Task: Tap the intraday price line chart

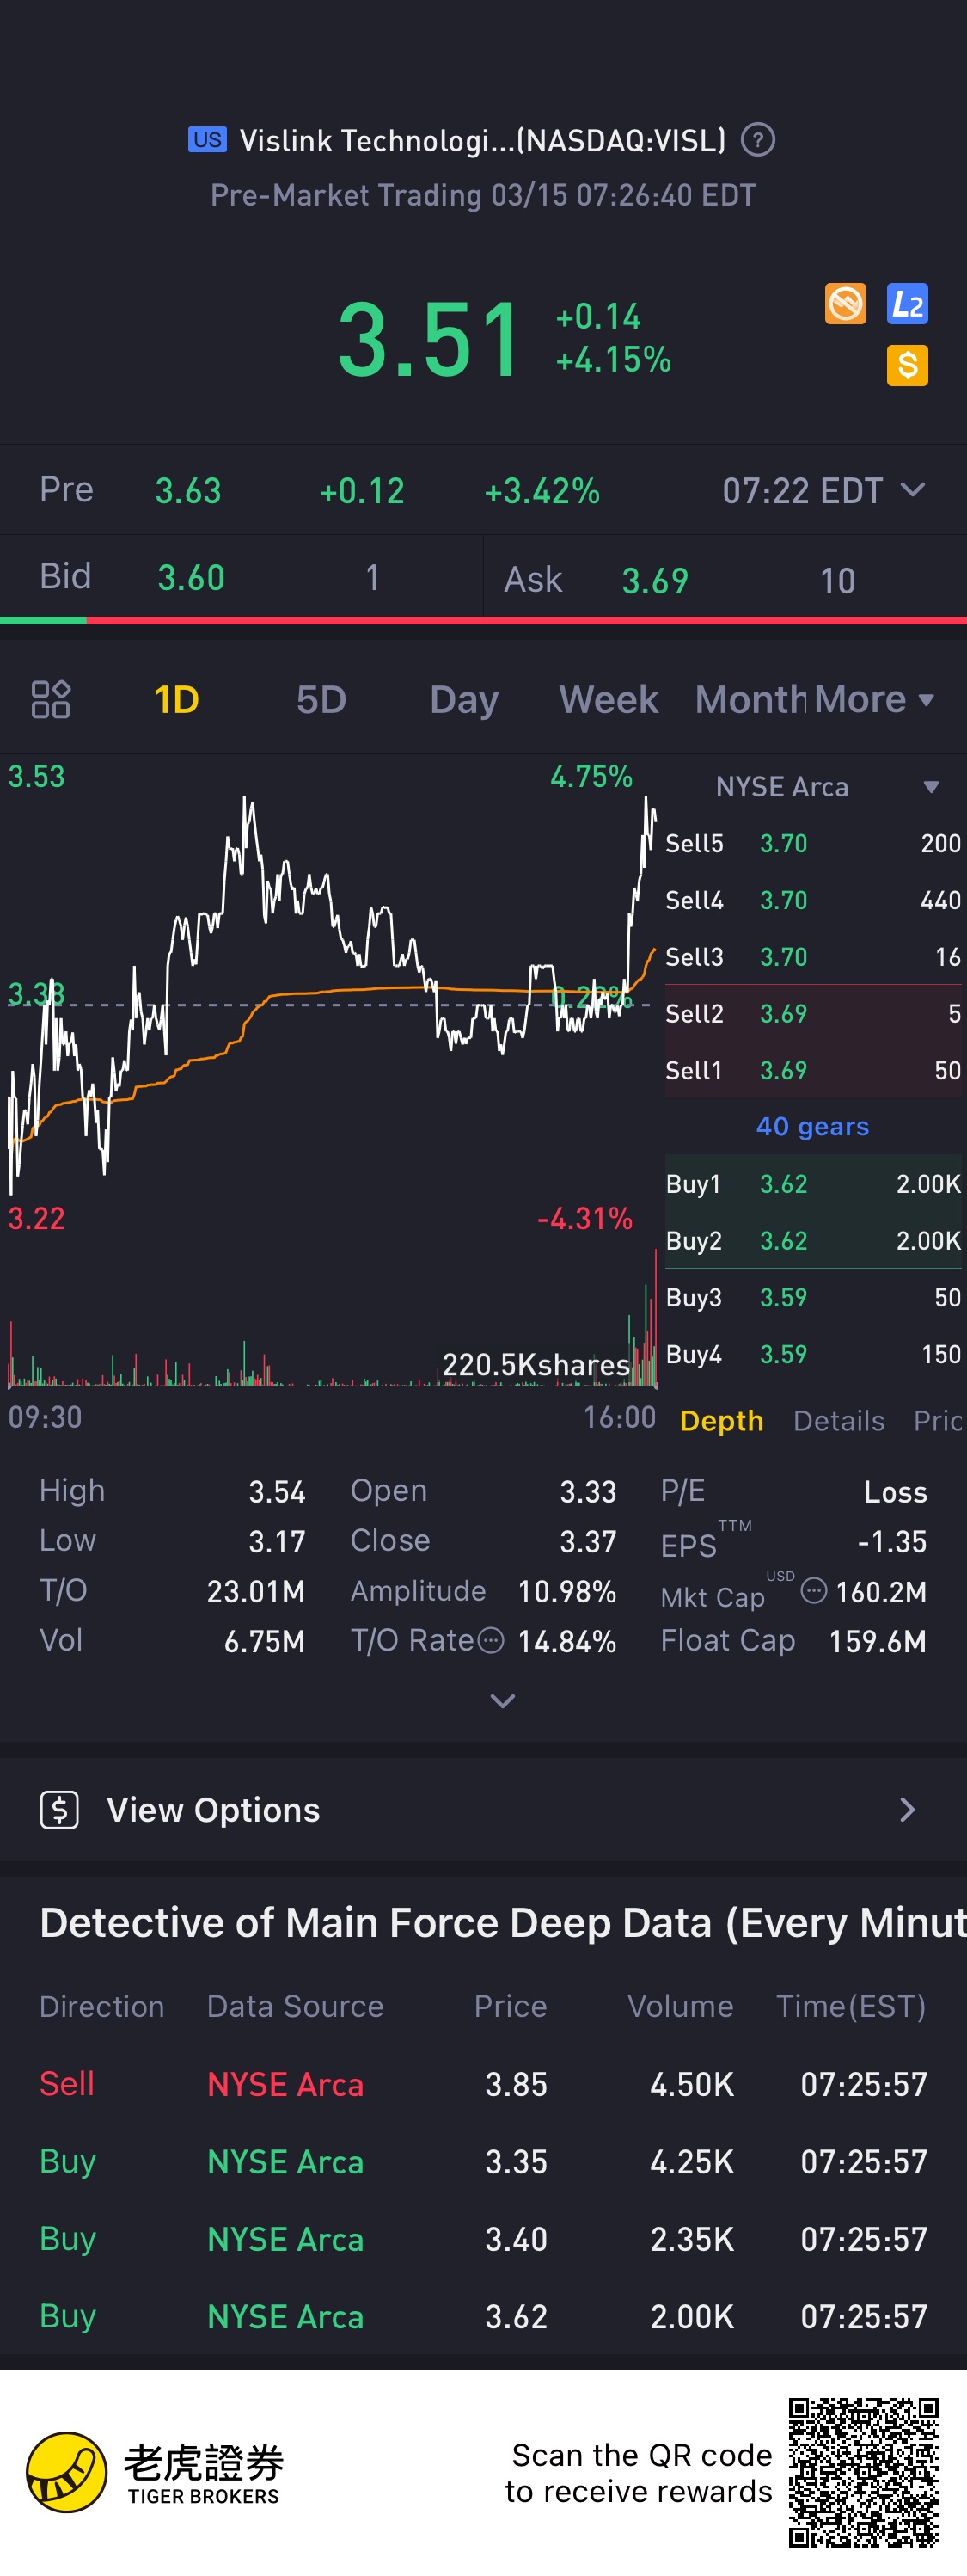Action: [331, 995]
